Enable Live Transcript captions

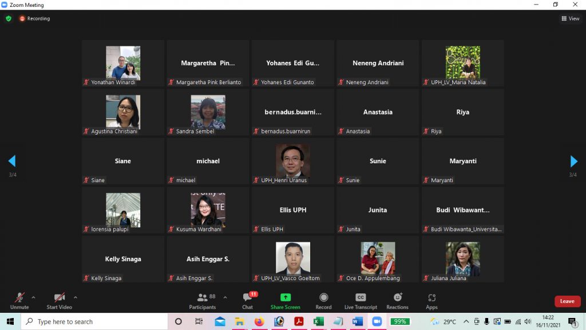[x=361, y=300]
